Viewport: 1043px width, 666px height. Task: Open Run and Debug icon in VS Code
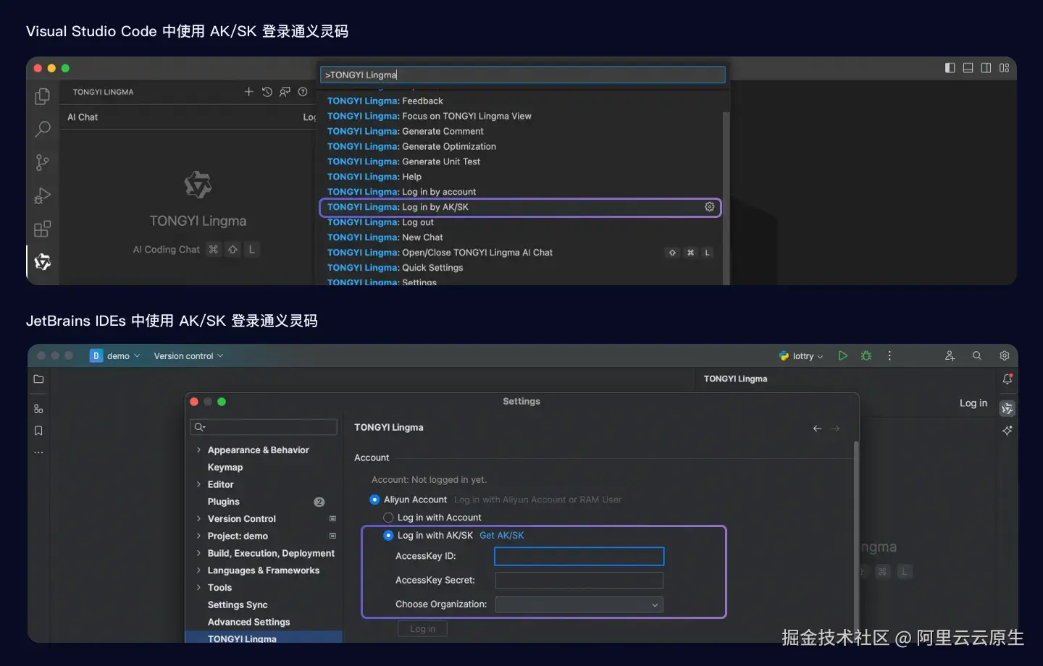click(x=43, y=196)
